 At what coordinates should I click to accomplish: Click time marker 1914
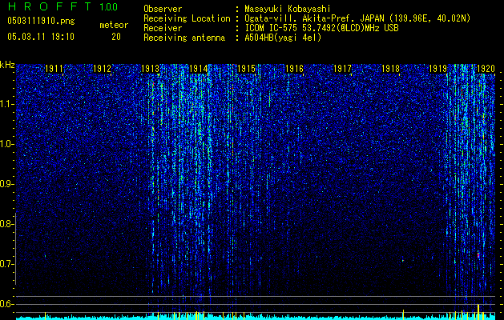pos(199,68)
